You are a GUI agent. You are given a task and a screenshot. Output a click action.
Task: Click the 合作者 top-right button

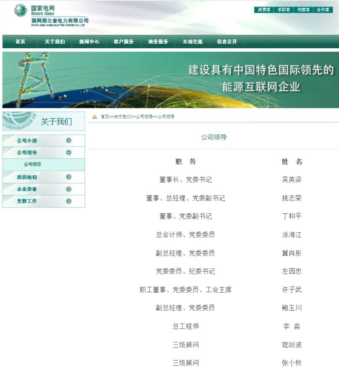(x=323, y=10)
